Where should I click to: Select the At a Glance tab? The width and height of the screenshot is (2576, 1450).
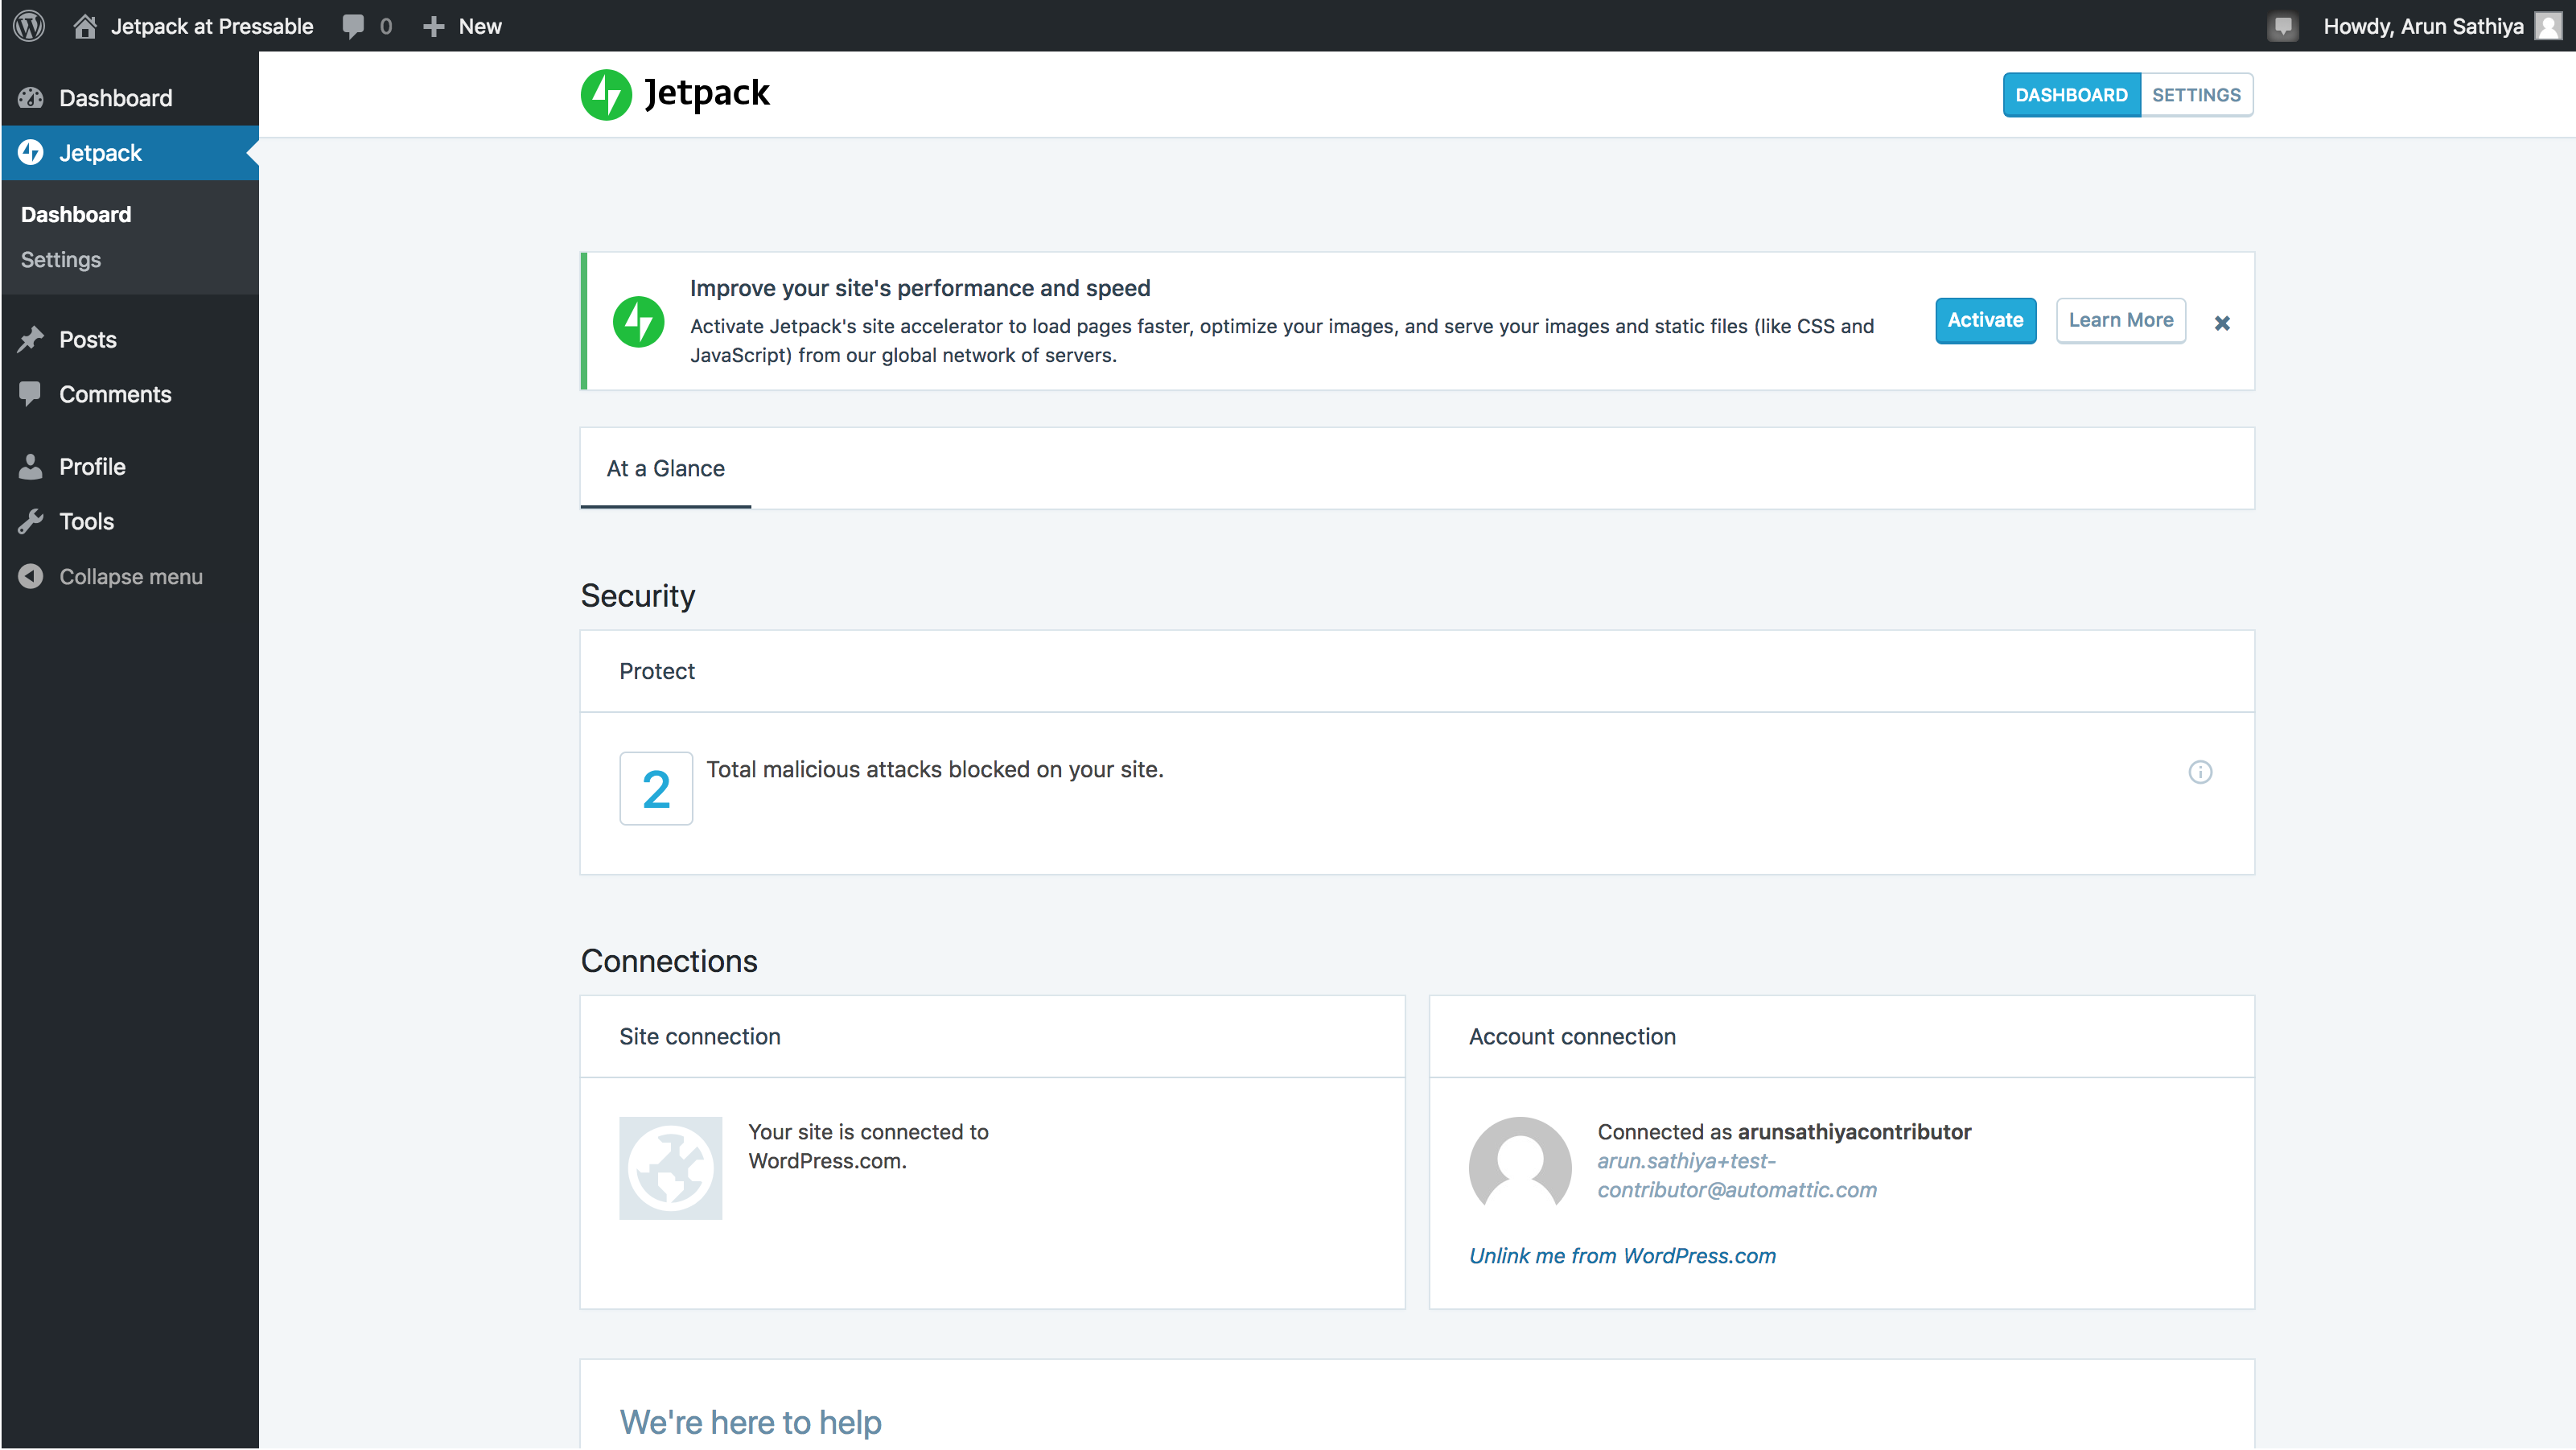click(x=666, y=469)
